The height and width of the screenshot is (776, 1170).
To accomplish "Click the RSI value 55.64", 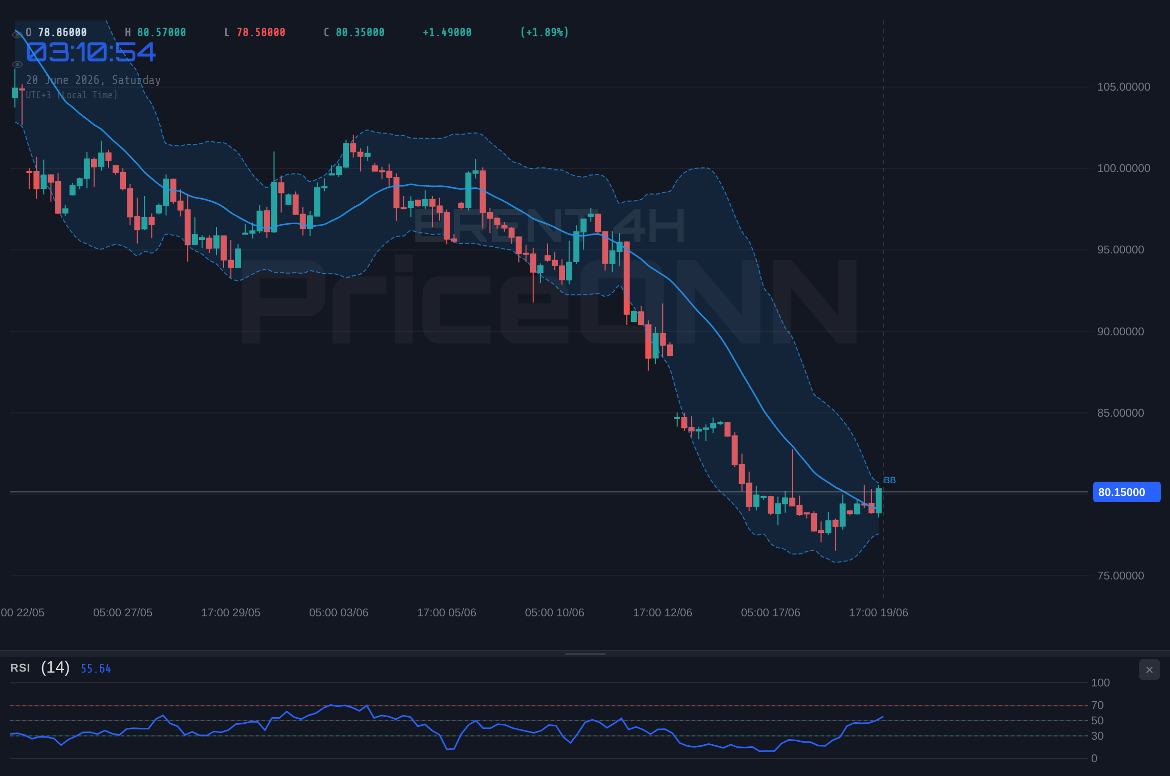I will click(x=96, y=669).
